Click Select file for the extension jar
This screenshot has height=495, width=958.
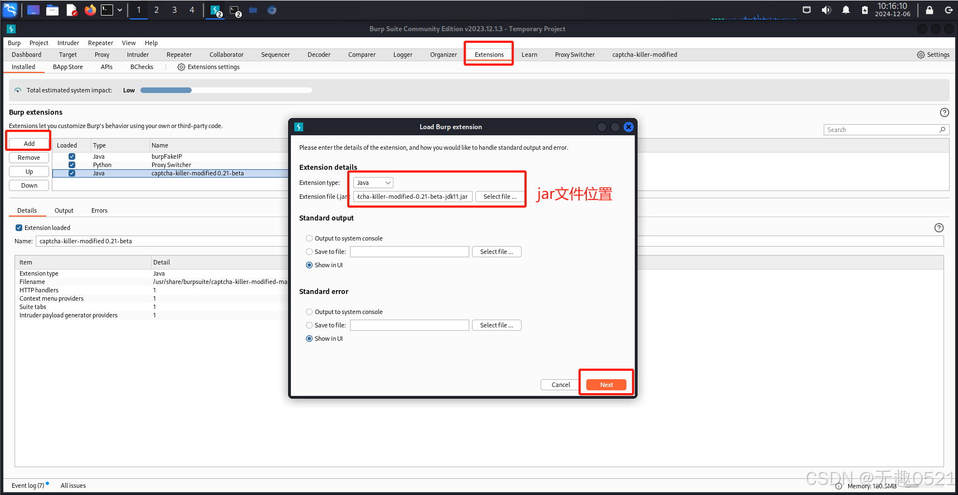point(499,197)
